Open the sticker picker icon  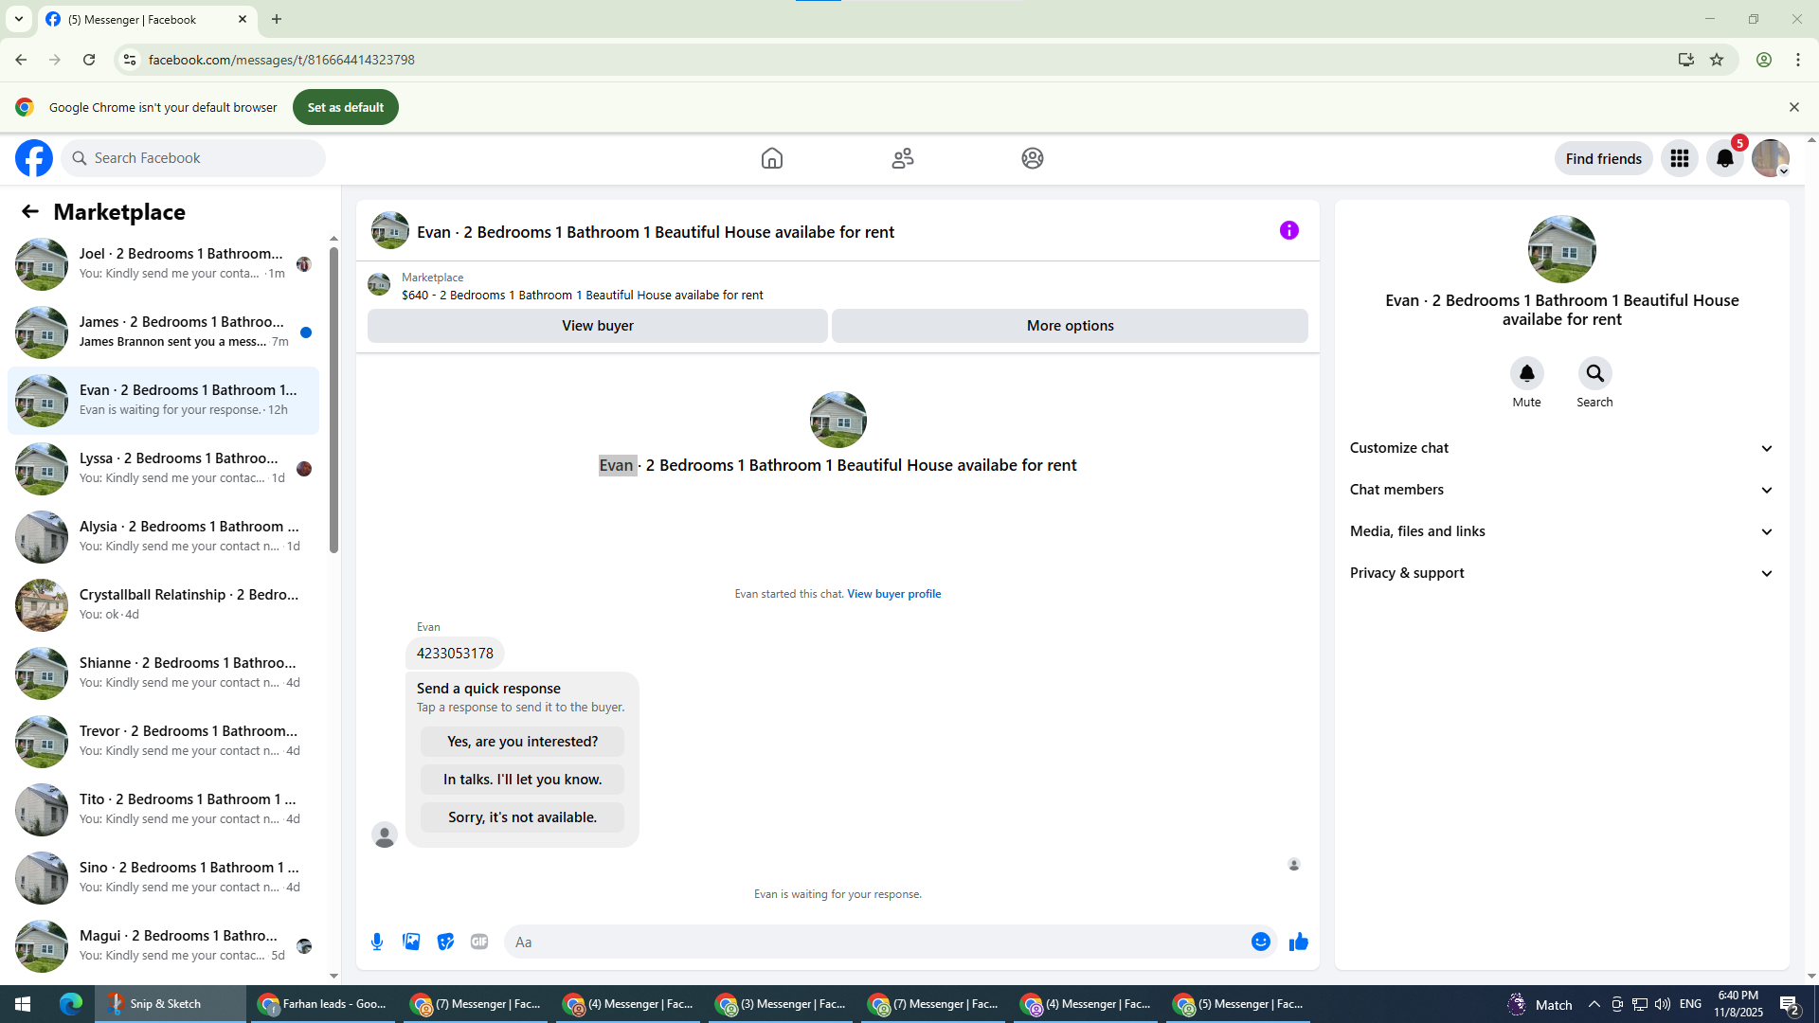[445, 942]
